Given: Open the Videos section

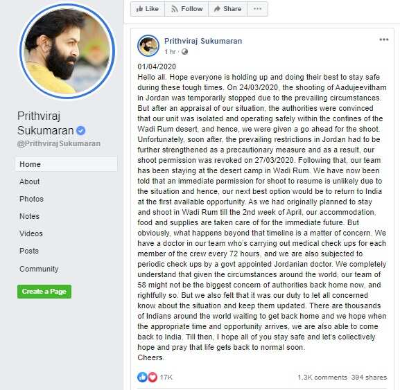Looking at the screenshot, I should [31, 233].
